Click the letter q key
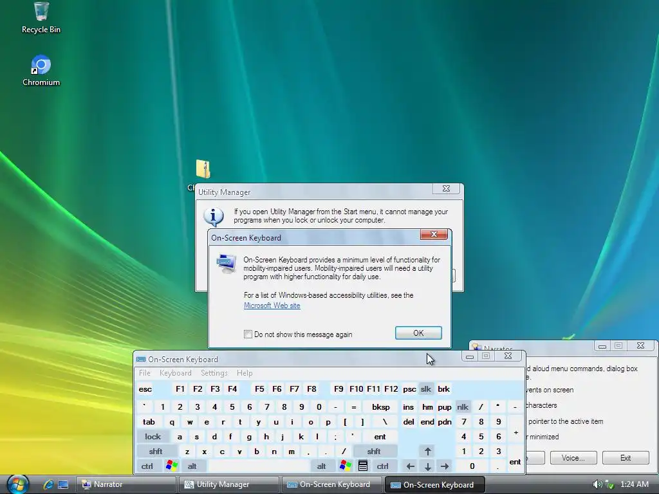Image resolution: width=659 pixels, height=494 pixels. pyautogui.click(x=172, y=422)
